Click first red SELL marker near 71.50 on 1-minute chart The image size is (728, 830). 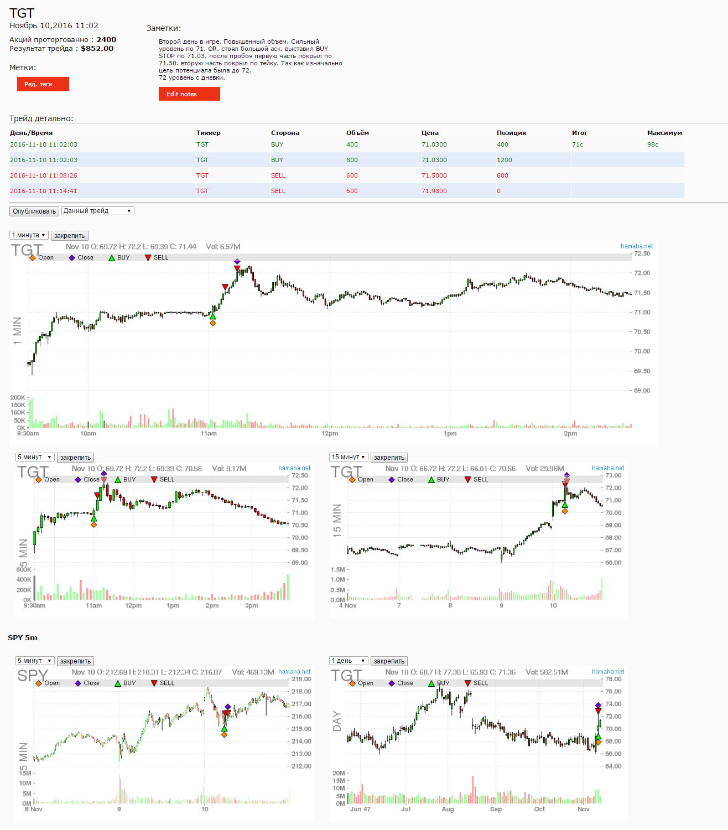point(225,287)
